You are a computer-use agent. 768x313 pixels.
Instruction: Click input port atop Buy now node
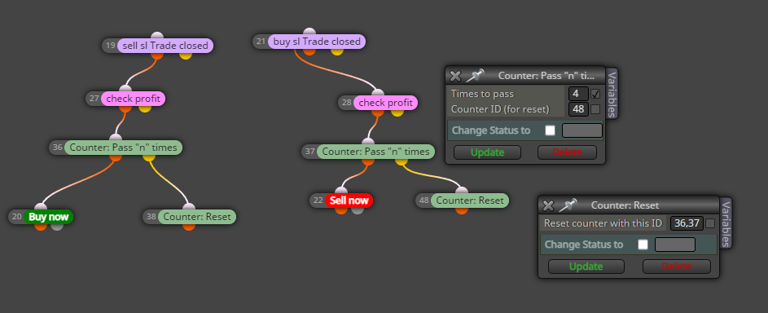(41, 207)
